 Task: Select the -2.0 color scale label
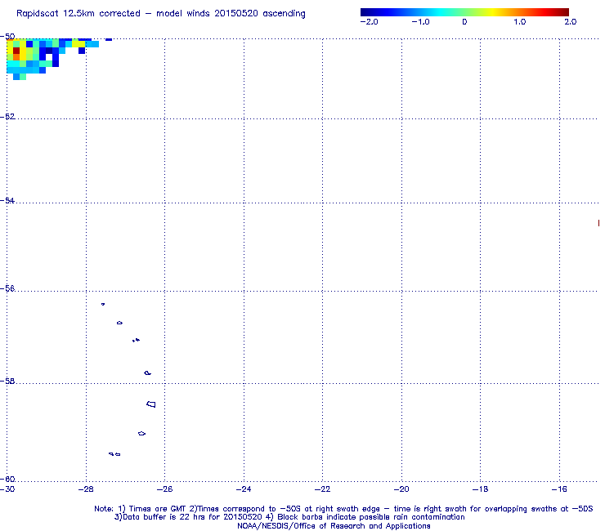(x=370, y=22)
